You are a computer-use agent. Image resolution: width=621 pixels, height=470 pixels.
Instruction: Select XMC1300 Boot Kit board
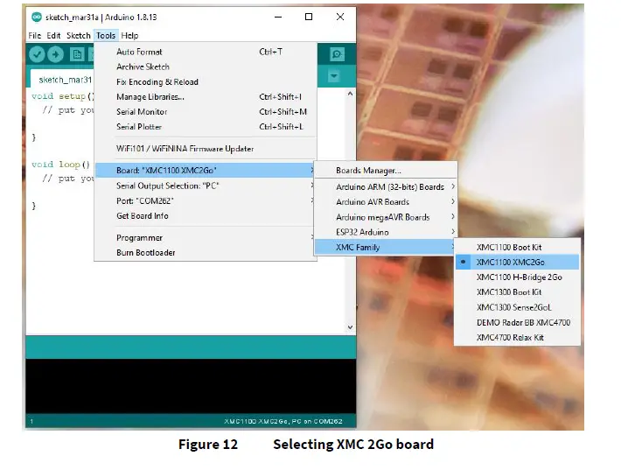tap(517, 292)
